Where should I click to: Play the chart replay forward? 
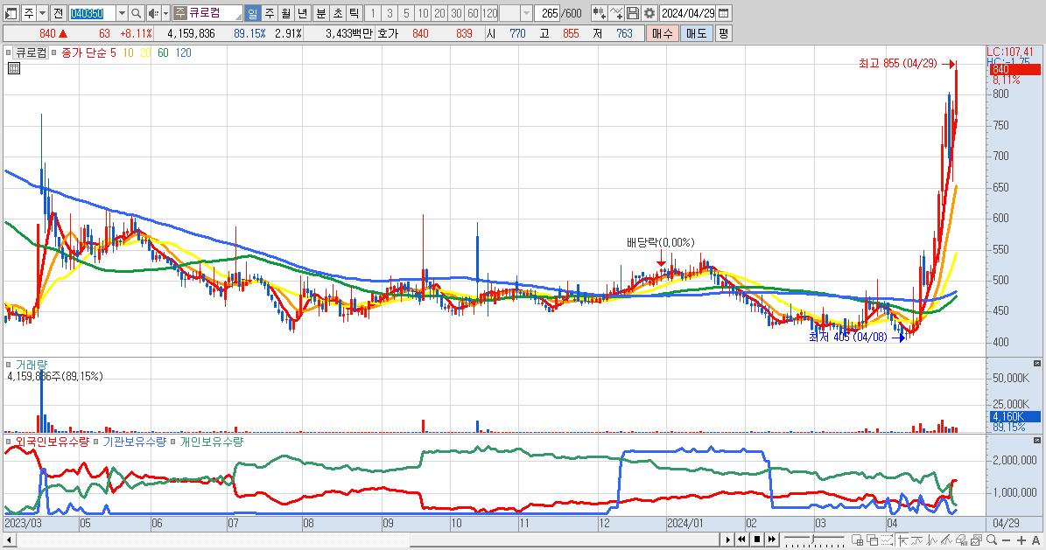click(x=727, y=540)
